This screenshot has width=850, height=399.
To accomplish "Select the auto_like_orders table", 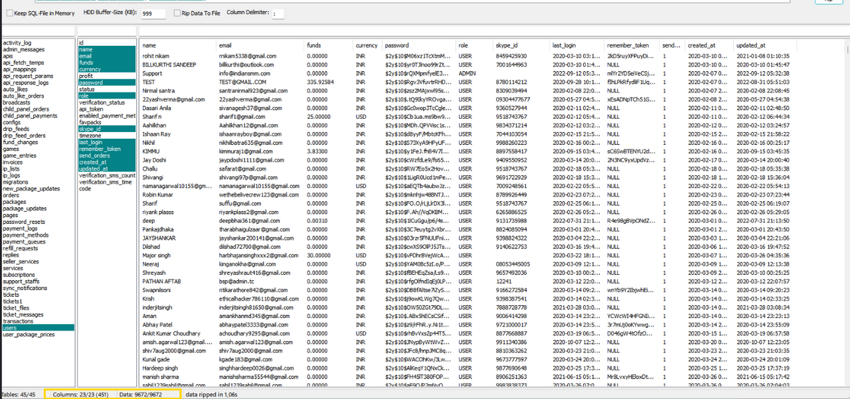I will coord(23,96).
